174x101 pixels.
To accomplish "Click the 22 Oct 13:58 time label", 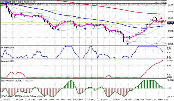I will [54, 99].
